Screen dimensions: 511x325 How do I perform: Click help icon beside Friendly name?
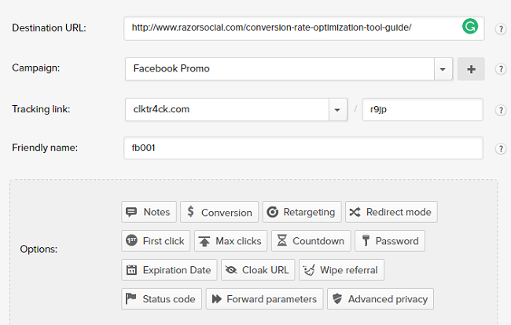pos(501,148)
